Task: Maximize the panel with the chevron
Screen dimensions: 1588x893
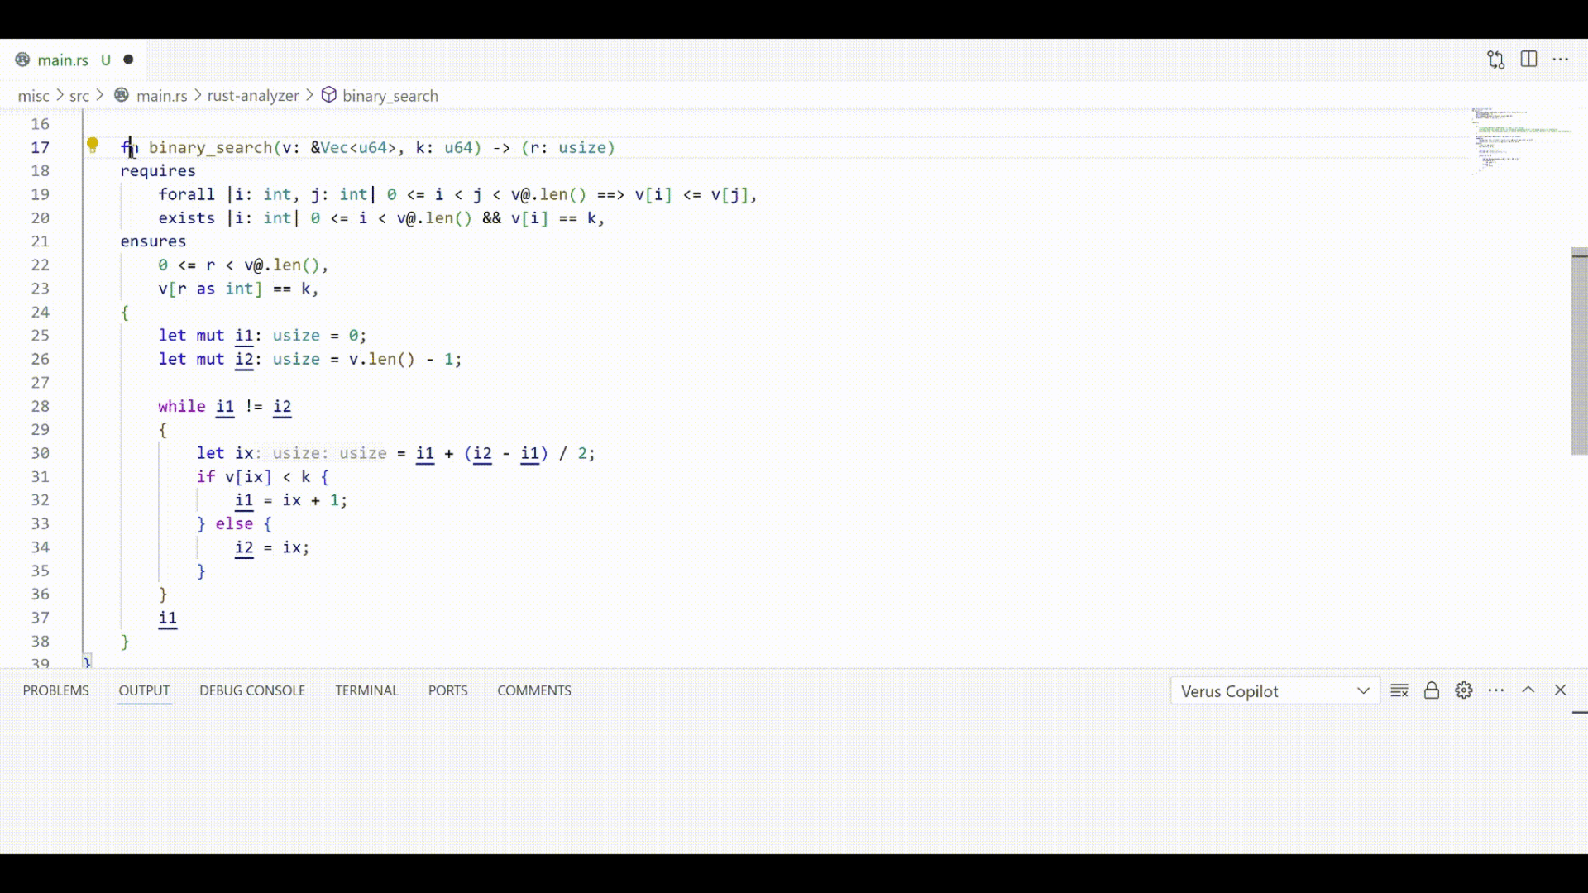Action: click(x=1528, y=690)
